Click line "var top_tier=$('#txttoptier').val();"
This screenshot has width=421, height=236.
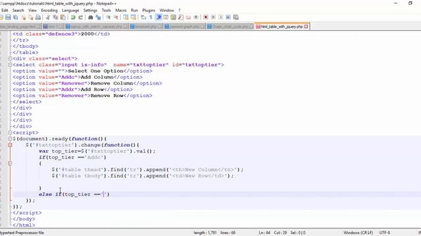tap(97, 151)
